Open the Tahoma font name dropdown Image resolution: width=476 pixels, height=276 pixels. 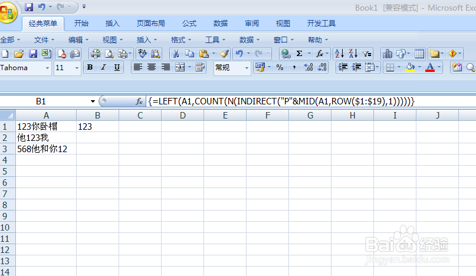click(47, 68)
